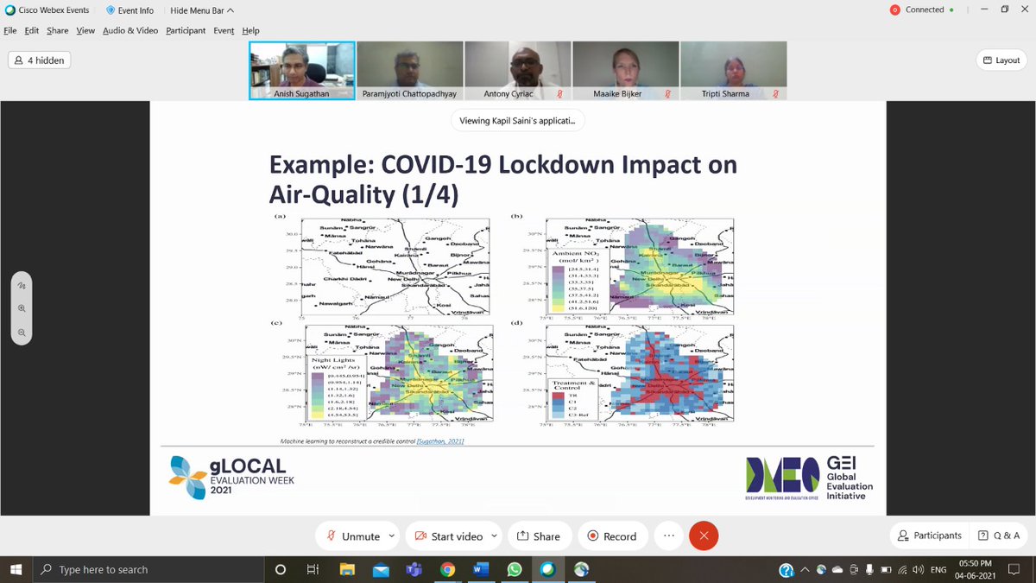1036x583 pixels.
Task: Open WhatsApp from taskbar
Action: click(x=515, y=569)
